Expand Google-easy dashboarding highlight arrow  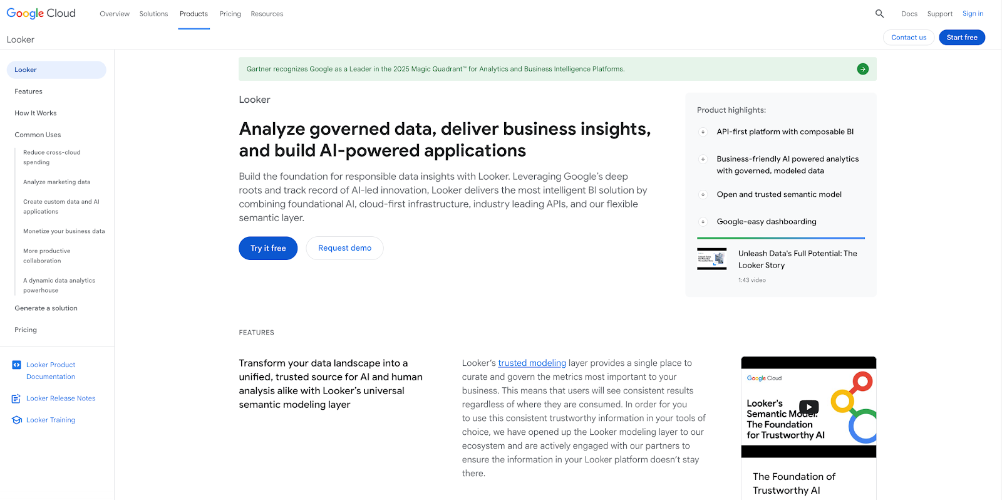(703, 222)
